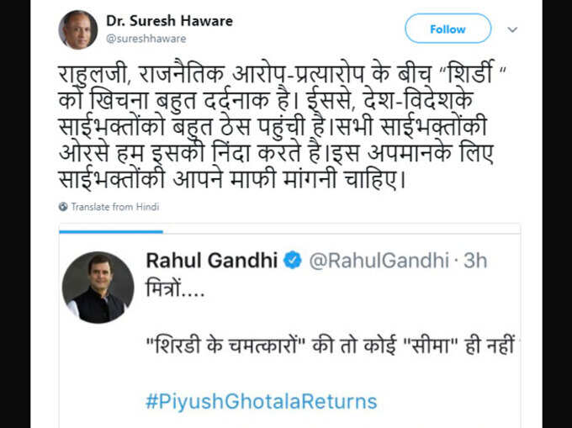
Task: Click the blue verified badge icon
Action: 293,261
